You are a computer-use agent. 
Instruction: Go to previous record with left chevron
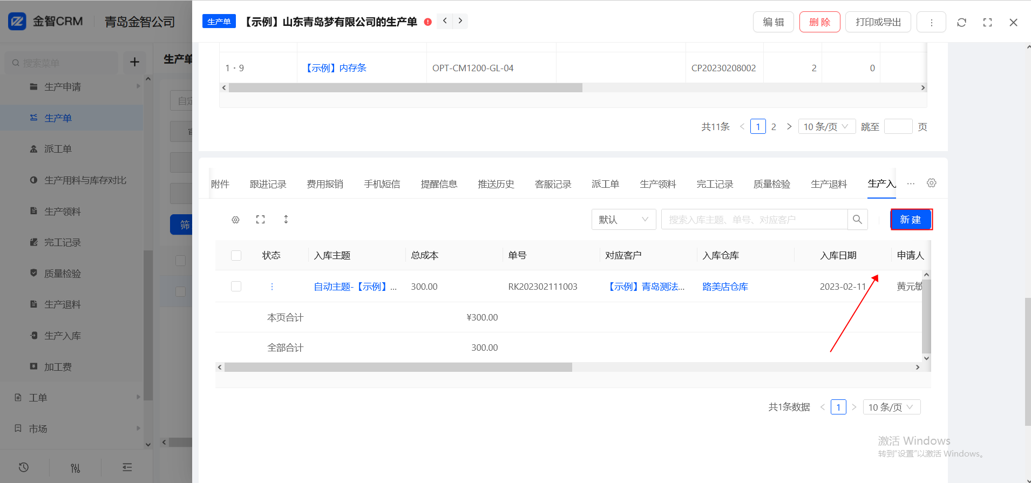click(445, 21)
